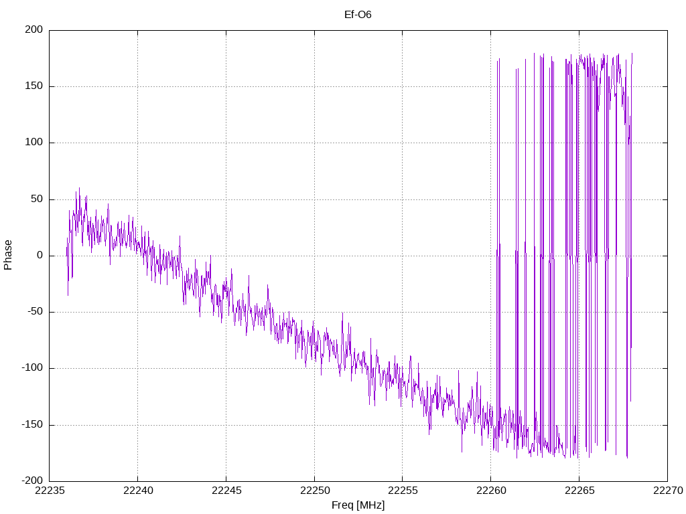Select the 22260 frequency tick label

point(491,491)
